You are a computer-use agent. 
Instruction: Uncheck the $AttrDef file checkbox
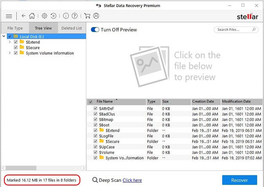(x=95, y=108)
